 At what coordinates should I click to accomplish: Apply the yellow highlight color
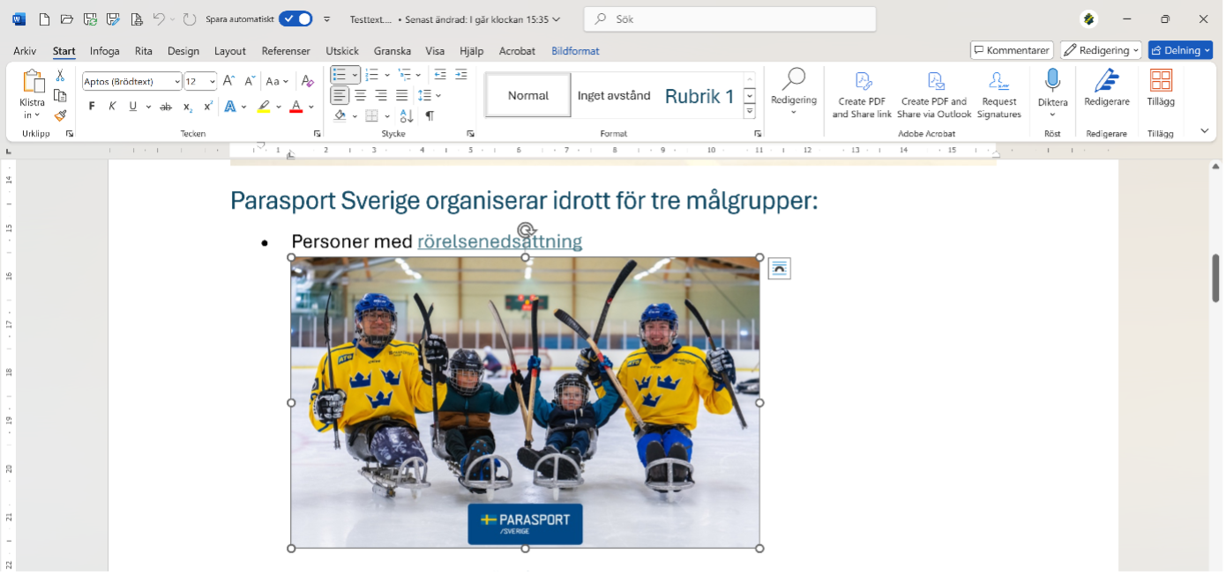pos(264,107)
